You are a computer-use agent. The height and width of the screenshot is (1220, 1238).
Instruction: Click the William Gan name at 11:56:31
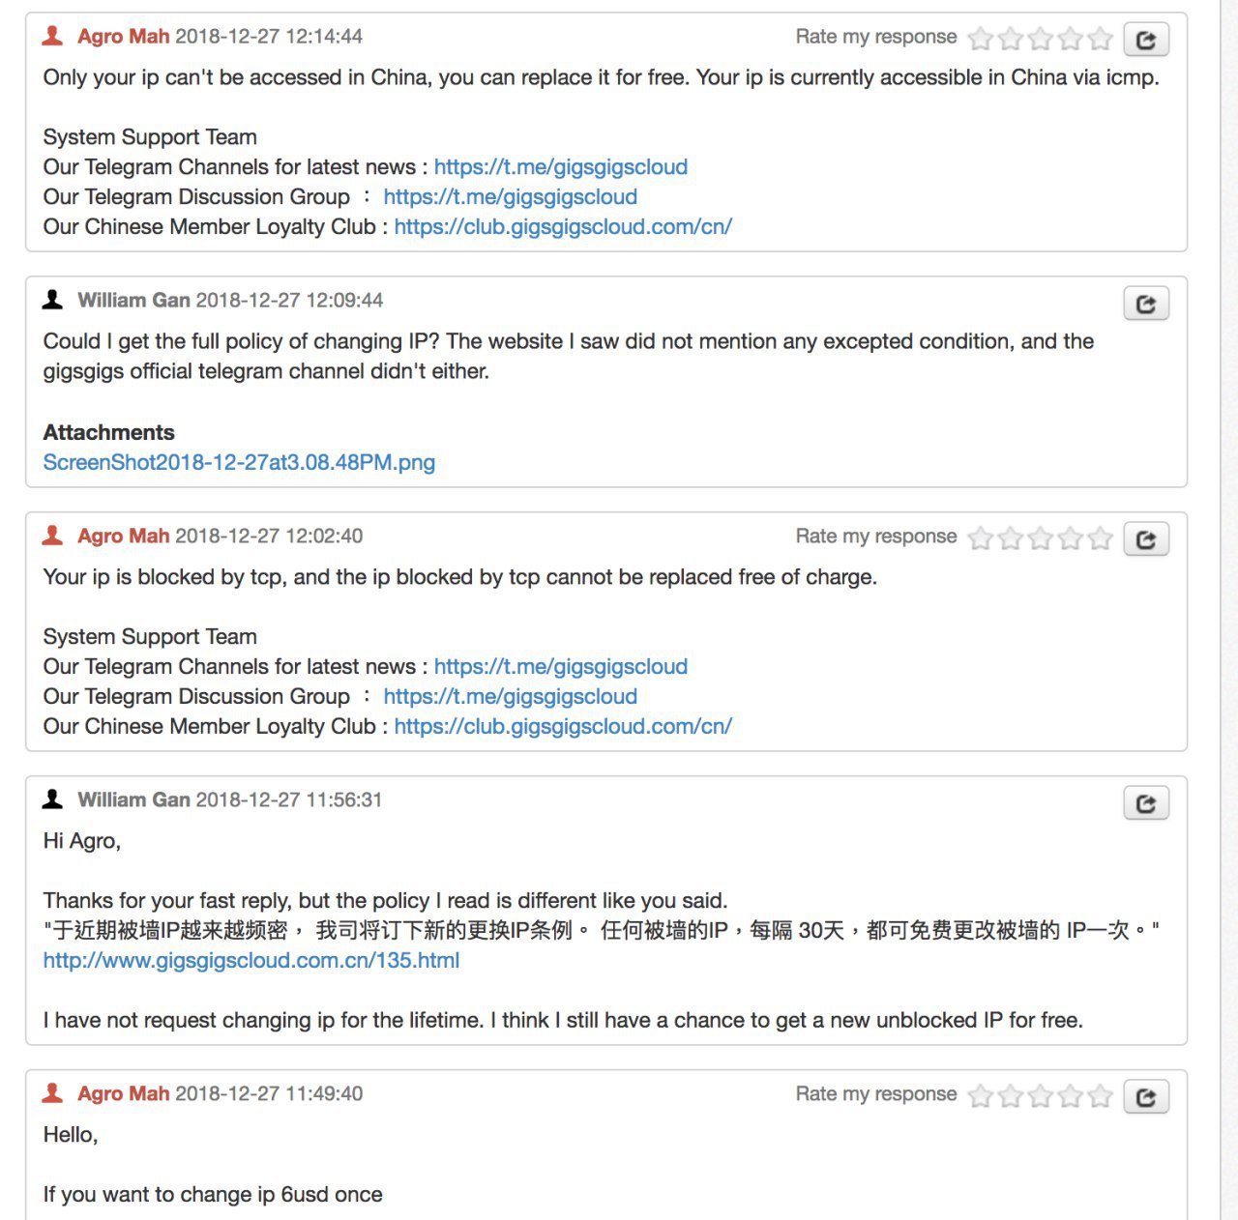[x=133, y=799]
